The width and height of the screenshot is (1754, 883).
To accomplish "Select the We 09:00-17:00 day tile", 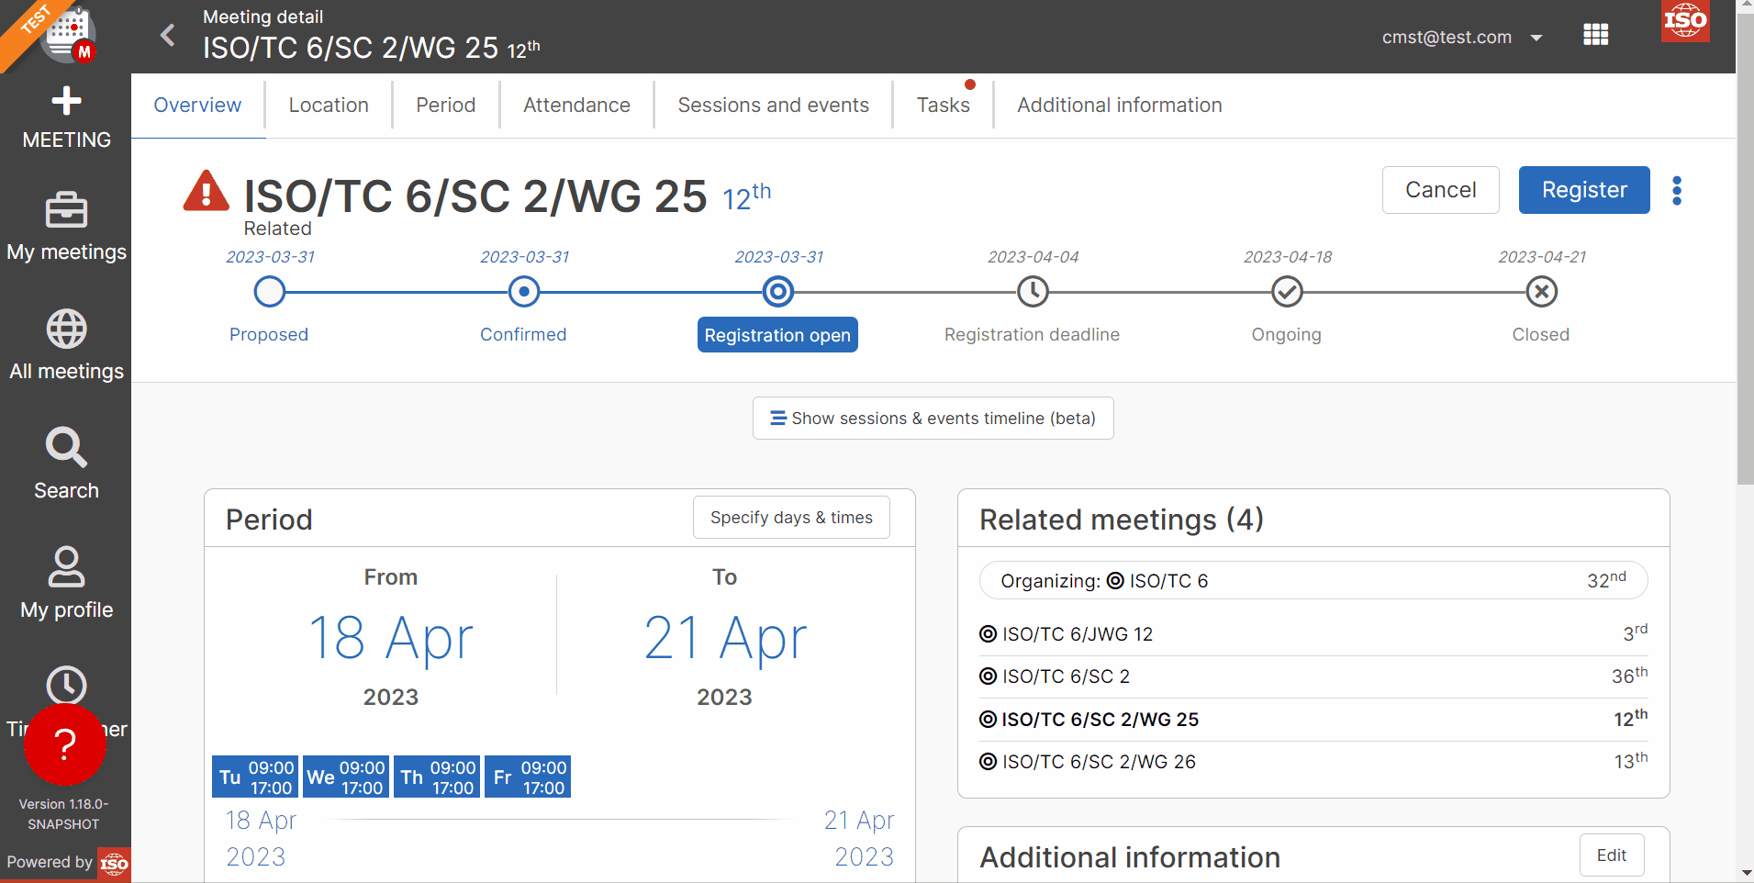I will point(346,777).
